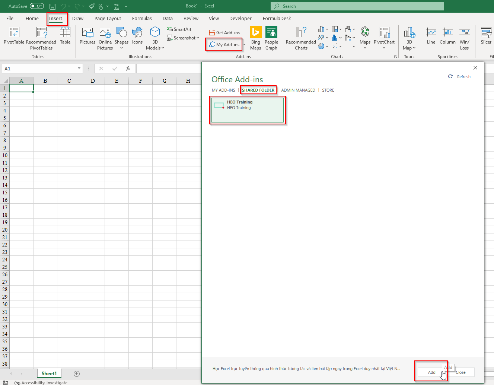Screen dimensions: 494x385
Task: Go to the STORE tab
Action: pos(328,90)
